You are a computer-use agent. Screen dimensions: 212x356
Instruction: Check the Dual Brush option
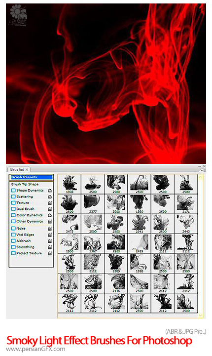point(13,209)
